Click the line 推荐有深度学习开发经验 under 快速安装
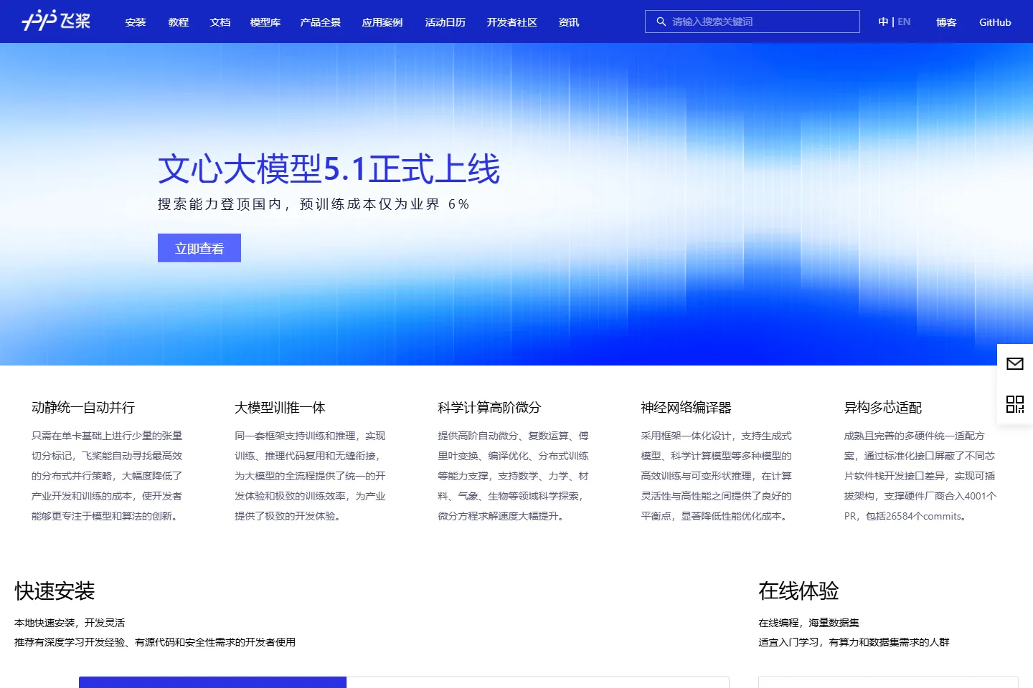1033x688 pixels. click(155, 642)
